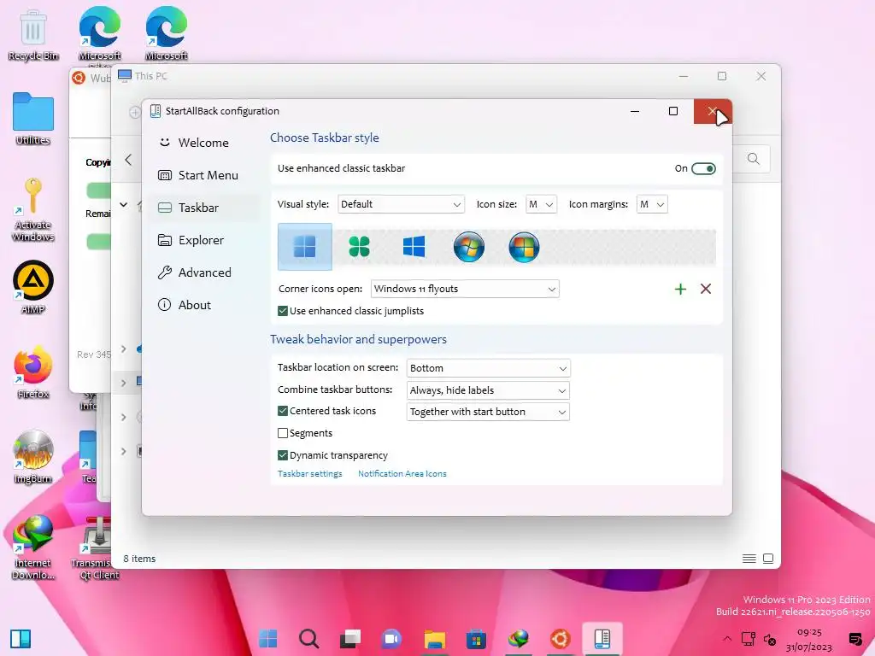
Task: Close the StartAllBack configuration window
Action: point(713,111)
